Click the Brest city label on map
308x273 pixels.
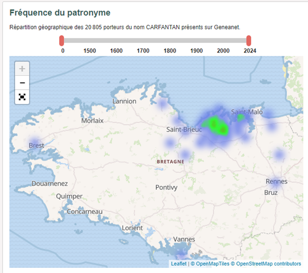[x=36, y=146]
